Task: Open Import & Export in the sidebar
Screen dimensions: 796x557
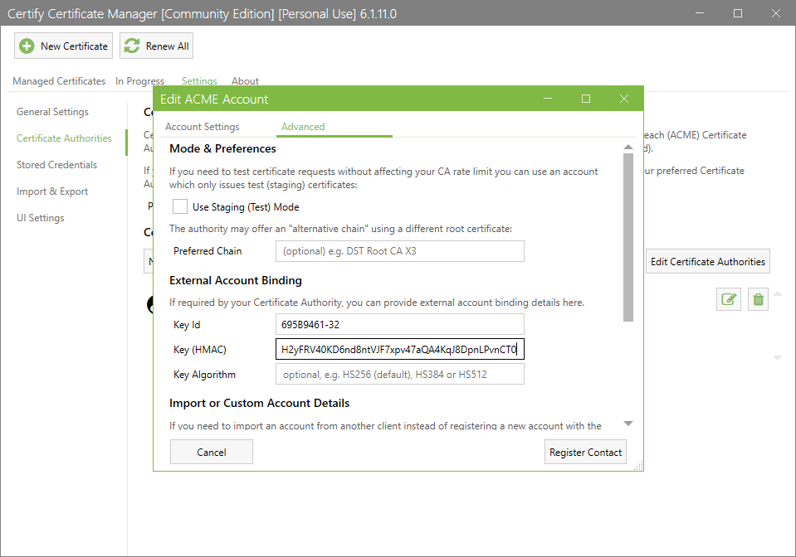Action: click(51, 191)
